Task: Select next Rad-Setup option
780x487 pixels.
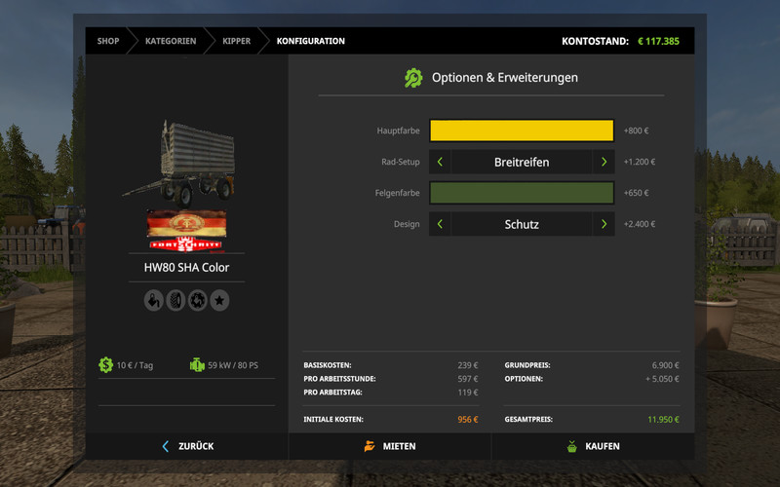Action: tap(604, 163)
